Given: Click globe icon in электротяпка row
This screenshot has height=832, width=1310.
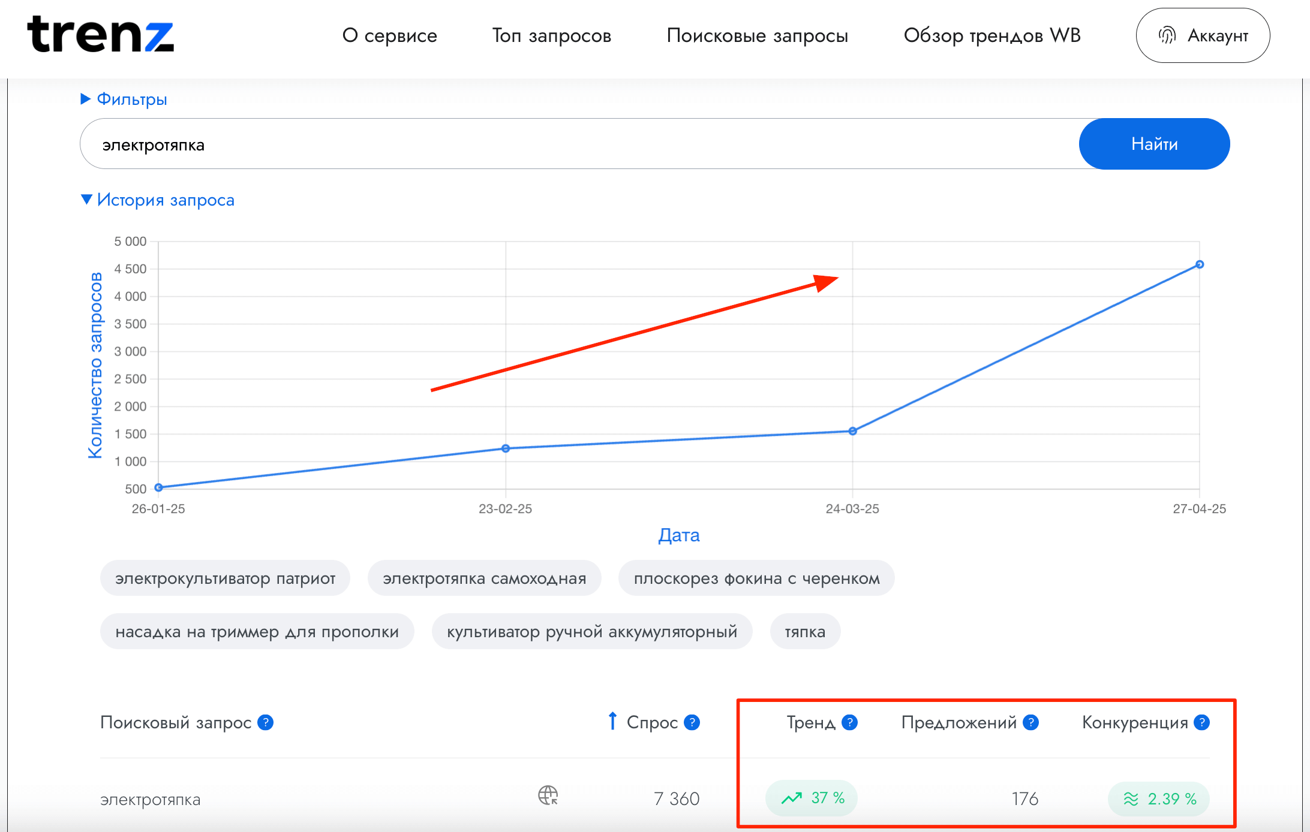Looking at the screenshot, I should [548, 795].
